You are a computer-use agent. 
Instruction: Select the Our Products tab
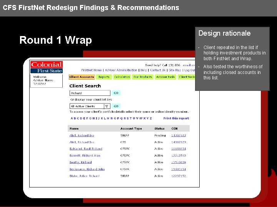(143, 77)
